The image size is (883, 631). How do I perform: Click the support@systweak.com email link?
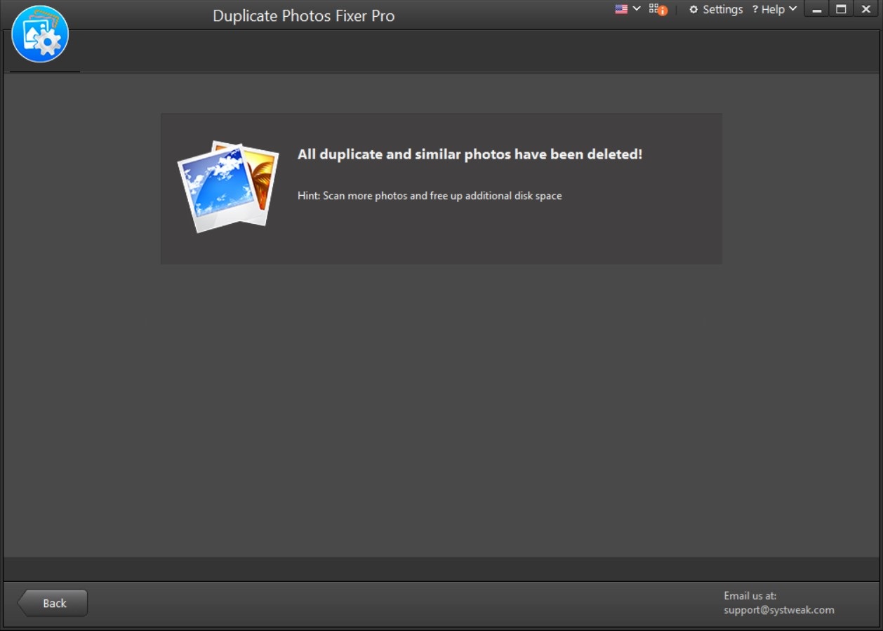(778, 609)
